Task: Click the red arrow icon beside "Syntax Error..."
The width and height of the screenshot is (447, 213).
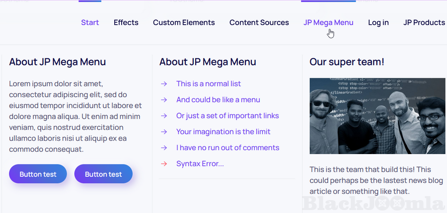Action: tap(163, 164)
